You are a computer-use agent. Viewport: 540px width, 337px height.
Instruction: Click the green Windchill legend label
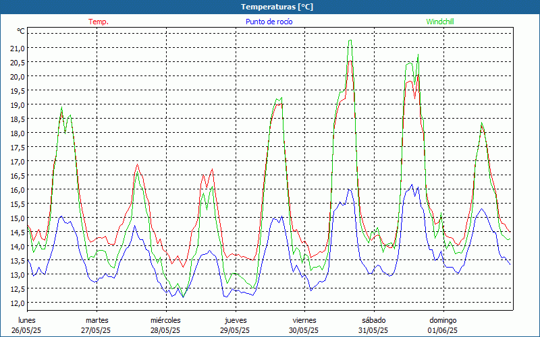[440, 22]
